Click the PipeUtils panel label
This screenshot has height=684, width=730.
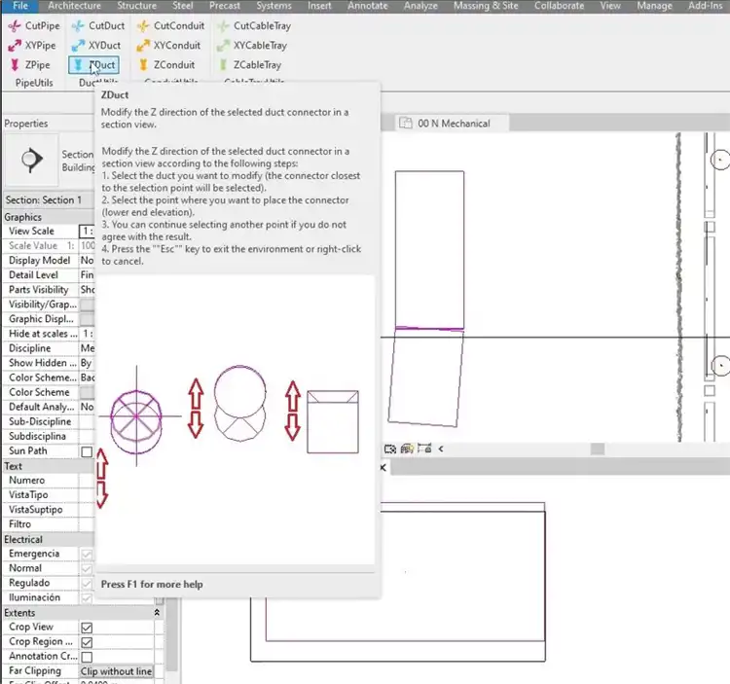tap(34, 83)
